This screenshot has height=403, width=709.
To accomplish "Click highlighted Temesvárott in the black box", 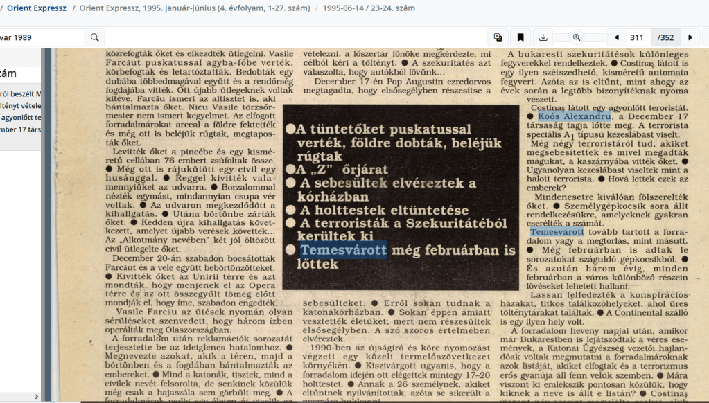I will 343,249.
